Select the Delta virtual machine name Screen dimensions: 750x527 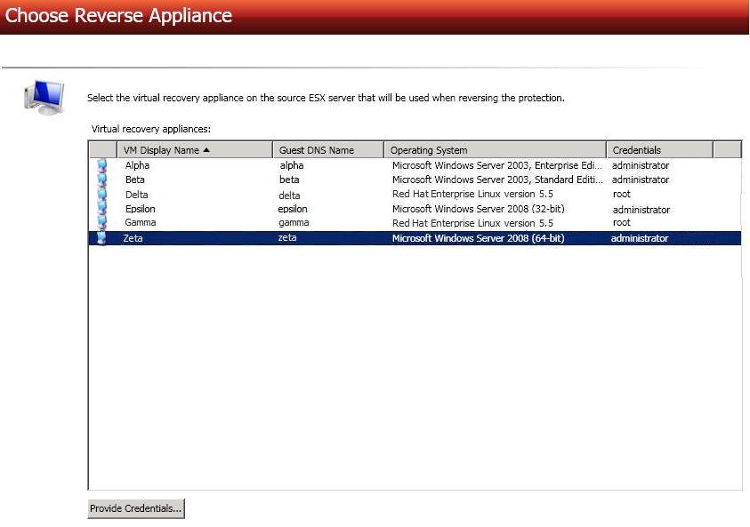137,195
